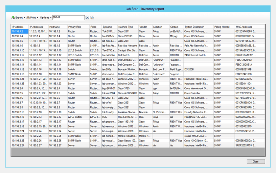
Task: Click the MAC address 00155D422815 cell
Action: (250, 127)
